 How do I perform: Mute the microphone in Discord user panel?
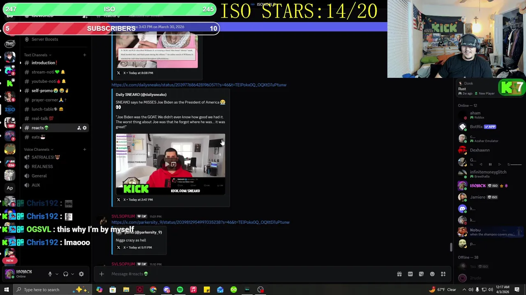pyautogui.click(x=50, y=274)
